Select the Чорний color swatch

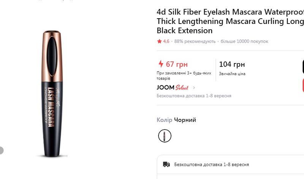coord(165,136)
